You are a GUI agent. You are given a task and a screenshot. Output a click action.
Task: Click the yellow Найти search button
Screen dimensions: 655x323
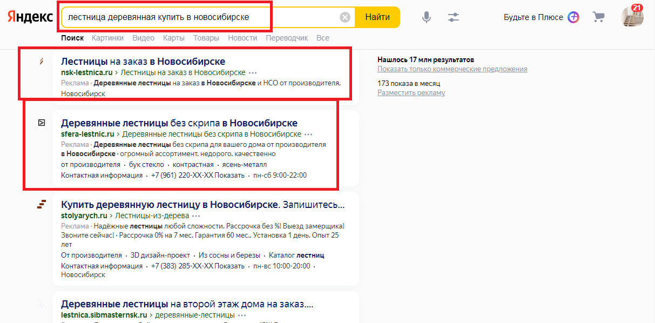[x=377, y=17]
